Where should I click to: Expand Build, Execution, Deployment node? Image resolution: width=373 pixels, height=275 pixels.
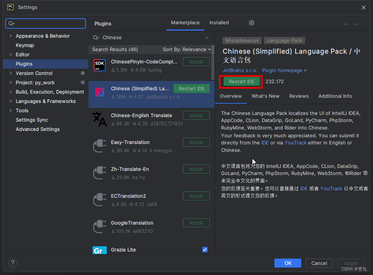tap(11, 92)
